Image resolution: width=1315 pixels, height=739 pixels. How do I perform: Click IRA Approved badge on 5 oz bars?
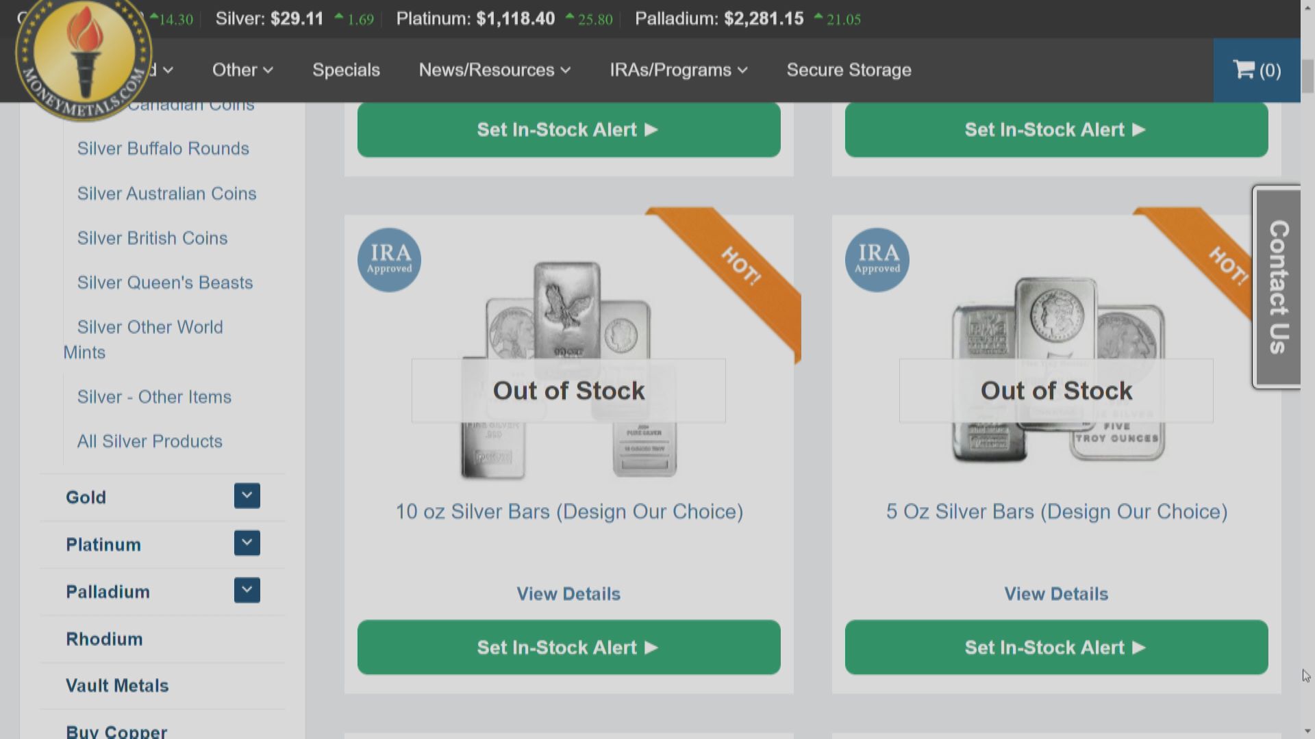tap(877, 260)
